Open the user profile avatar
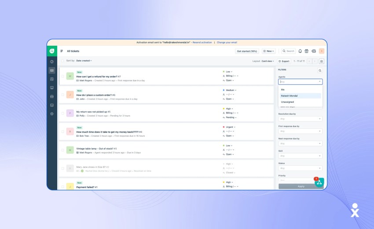 point(322,51)
